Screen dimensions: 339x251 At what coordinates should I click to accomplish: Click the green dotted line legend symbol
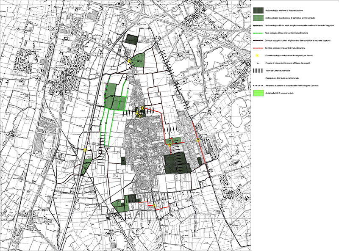(x=257, y=33)
